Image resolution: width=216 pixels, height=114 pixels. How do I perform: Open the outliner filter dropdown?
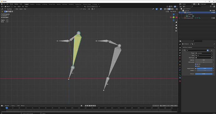tap(211, 7)
